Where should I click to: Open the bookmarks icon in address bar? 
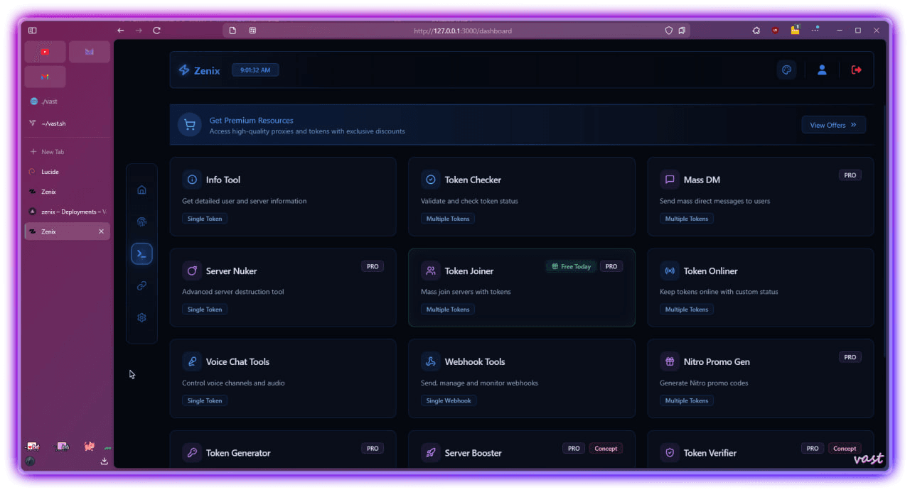[x=682, y=31]
